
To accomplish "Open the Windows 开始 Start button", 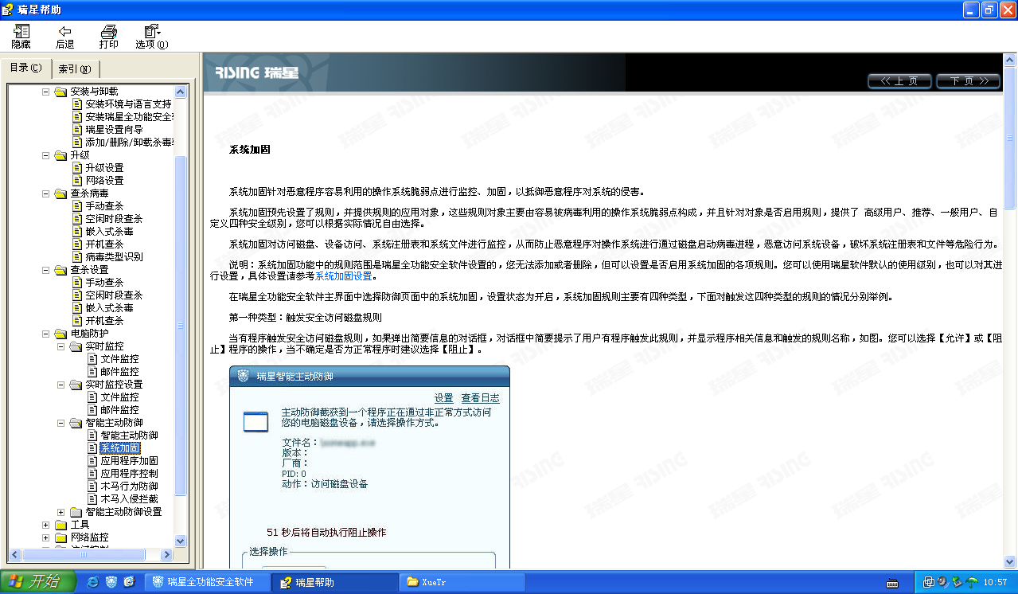I will [x=38, y=582].
